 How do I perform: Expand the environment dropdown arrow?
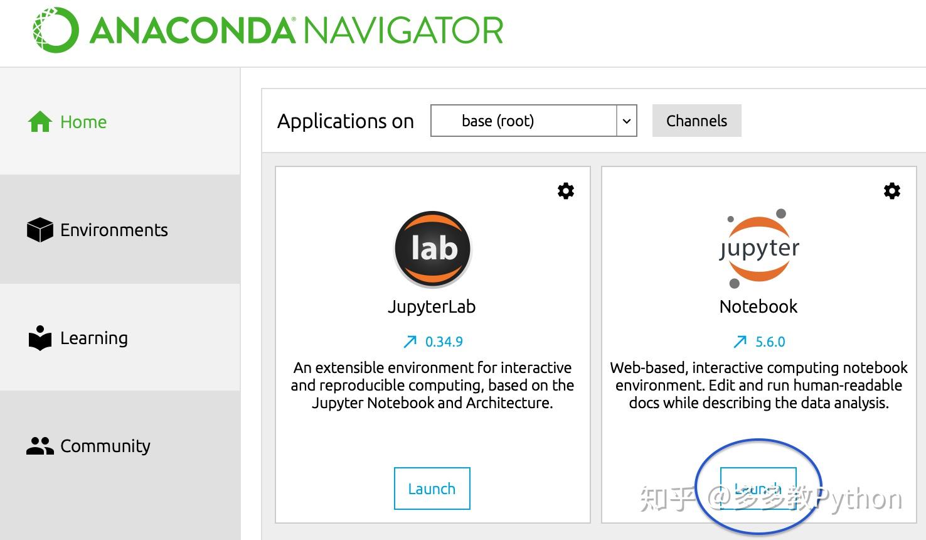pos(626,121)
